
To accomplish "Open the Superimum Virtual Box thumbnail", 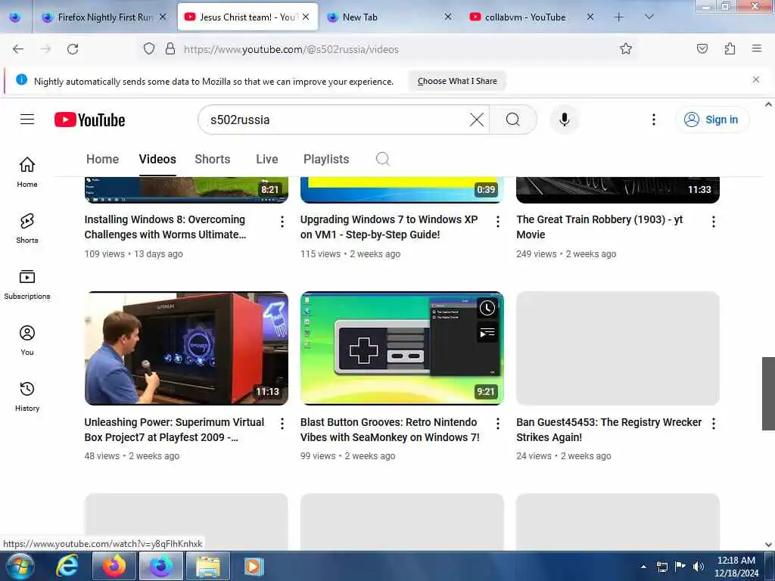I will [186, 348].
